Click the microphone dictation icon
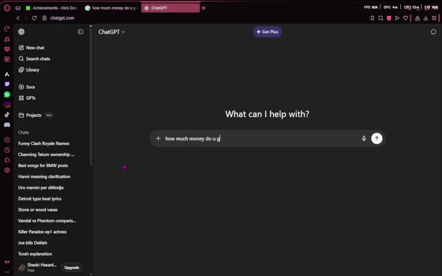 (x=364, y=138)
